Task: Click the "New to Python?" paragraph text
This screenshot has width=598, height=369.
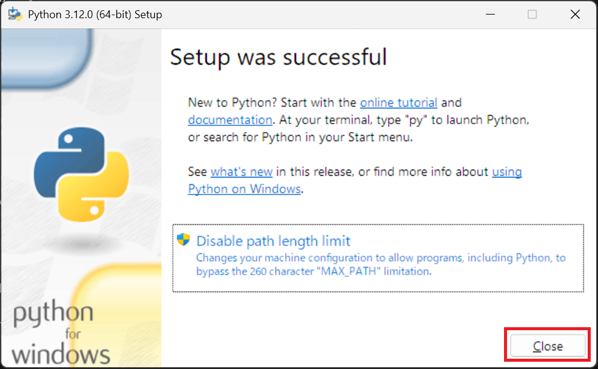Action: point(358,120)
